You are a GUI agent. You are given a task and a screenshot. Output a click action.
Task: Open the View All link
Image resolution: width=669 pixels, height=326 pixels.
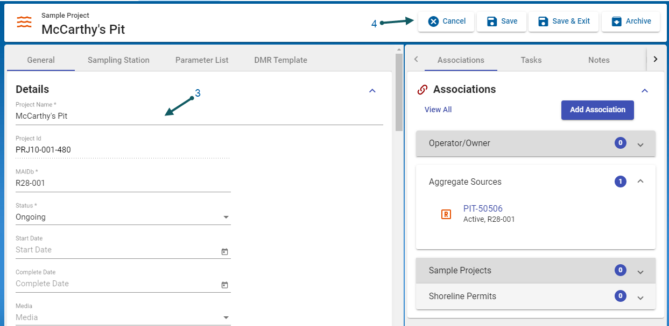click(438, 110)
